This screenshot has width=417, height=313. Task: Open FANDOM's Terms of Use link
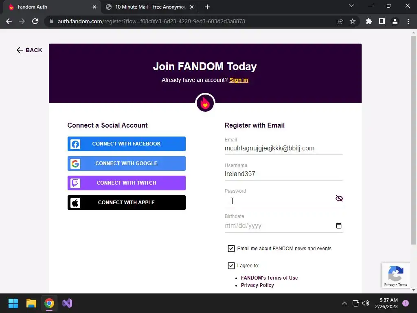point(269,278)
